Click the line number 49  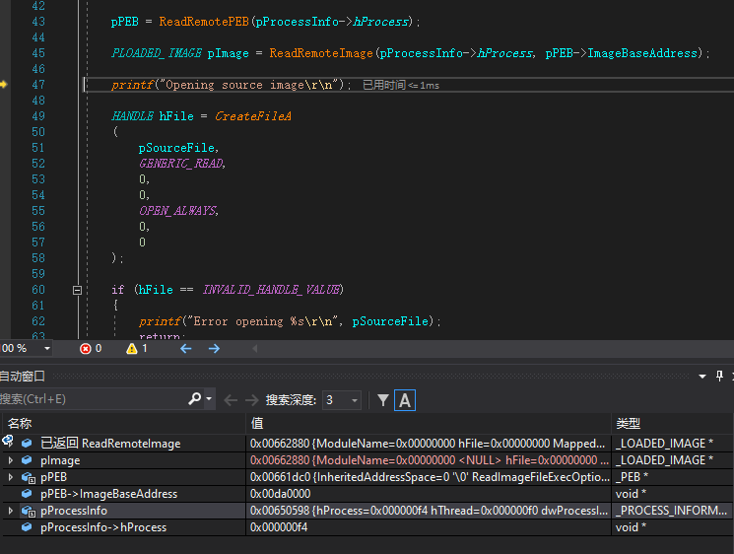38,116
